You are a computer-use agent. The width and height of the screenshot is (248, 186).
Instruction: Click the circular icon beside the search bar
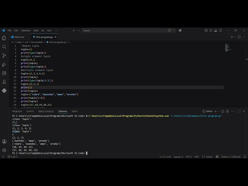pos(180,30)
